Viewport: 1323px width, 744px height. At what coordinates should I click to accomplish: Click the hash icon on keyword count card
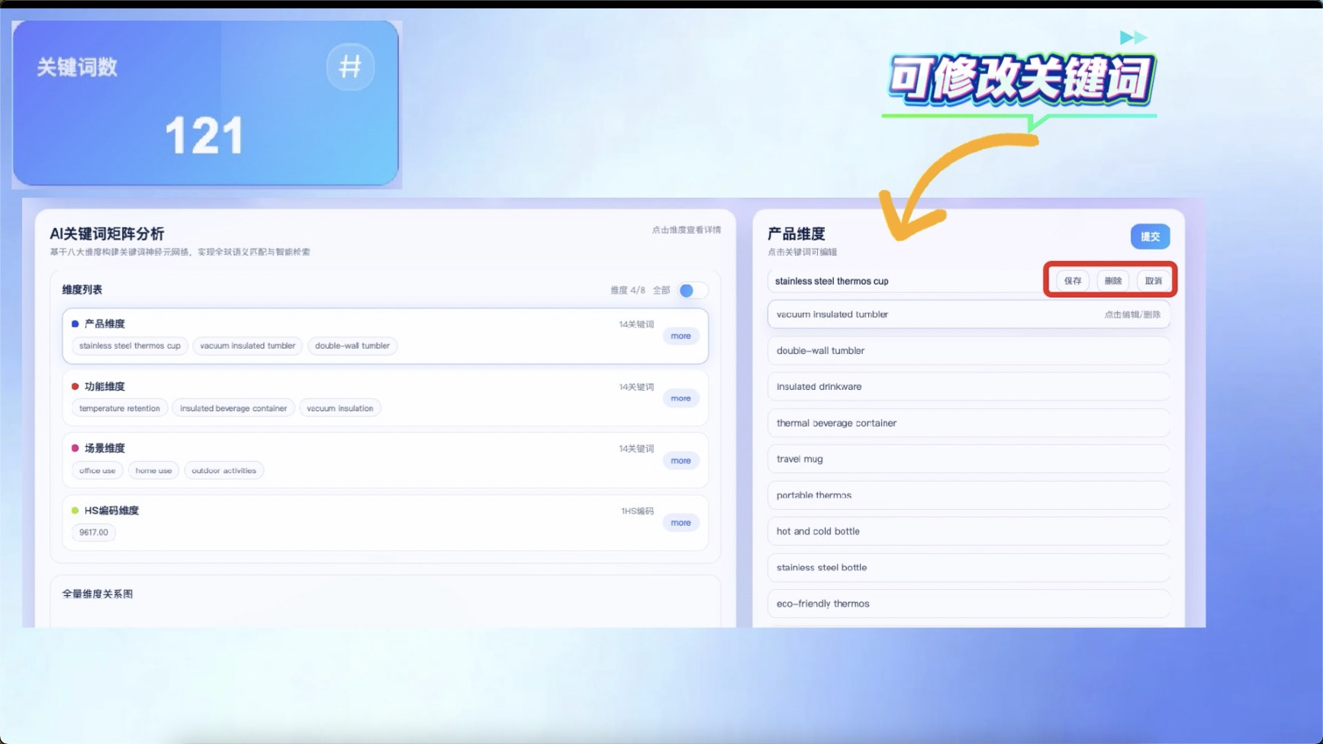350,67
